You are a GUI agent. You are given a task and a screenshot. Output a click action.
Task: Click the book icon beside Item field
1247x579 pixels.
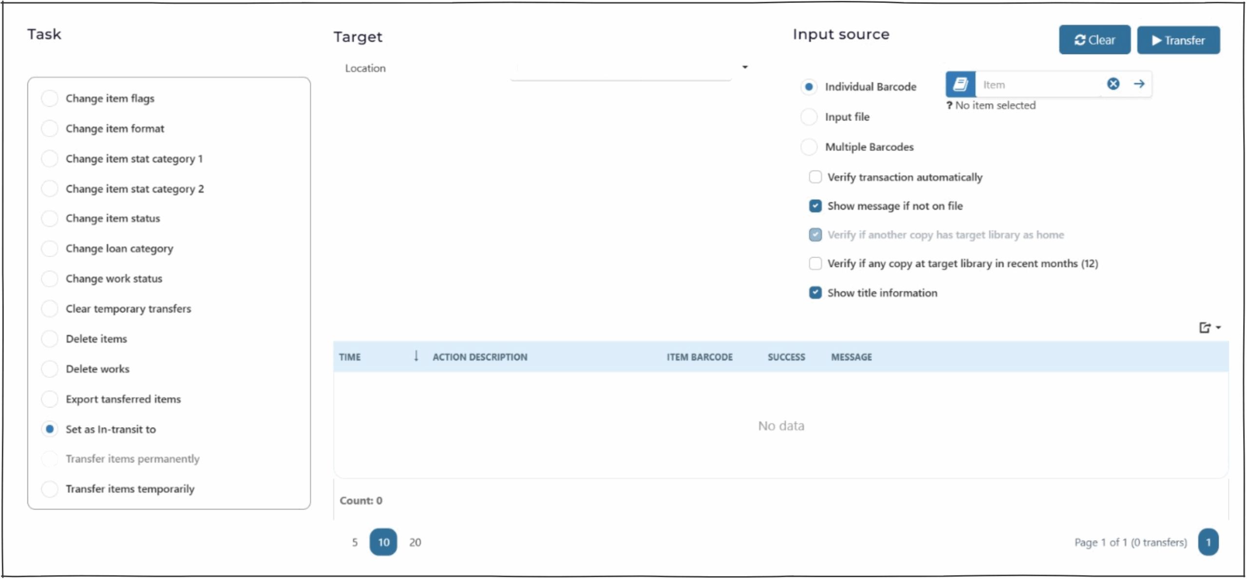[x=960, y=84]
